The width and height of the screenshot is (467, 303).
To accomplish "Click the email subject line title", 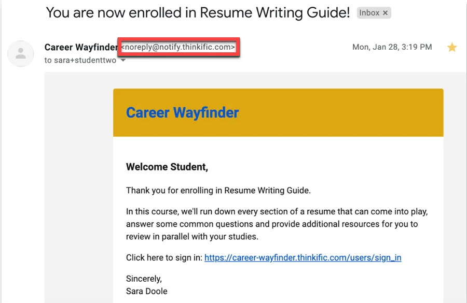I will [x=198, y=13].
